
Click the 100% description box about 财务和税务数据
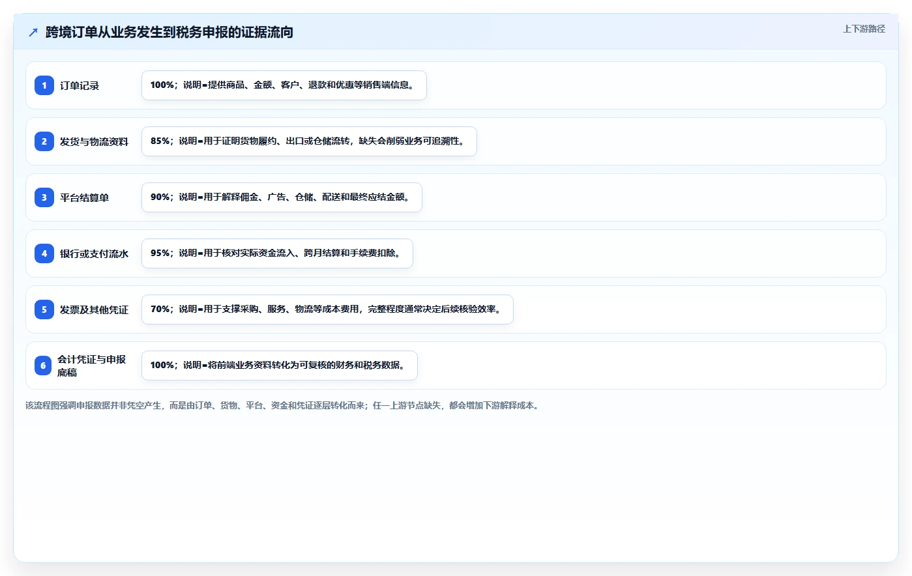[x=280, y=366]
